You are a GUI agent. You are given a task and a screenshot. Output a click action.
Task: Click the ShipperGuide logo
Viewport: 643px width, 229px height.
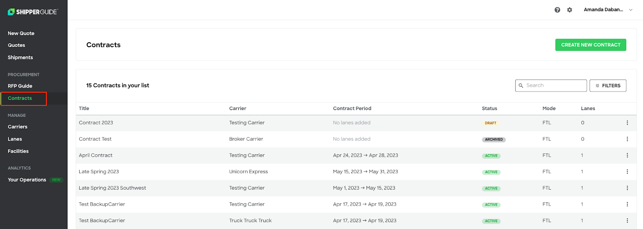pyautogui.click(x=33, y=12)
